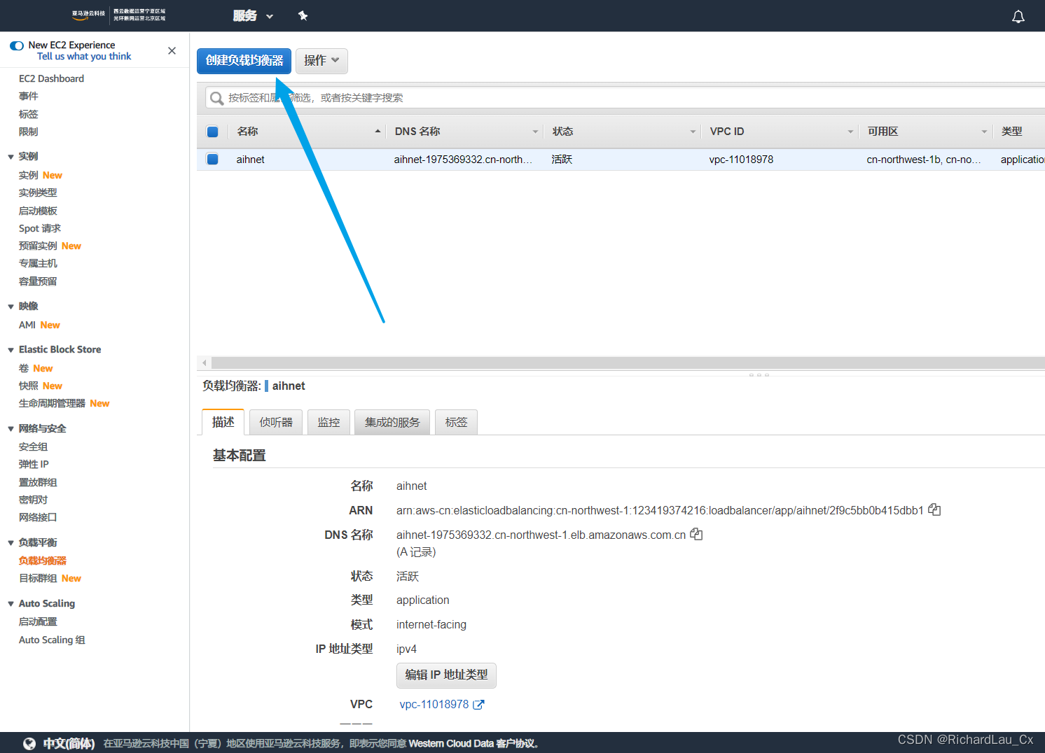
Task: Click Tell us what you think link
Action: point(84,57)
